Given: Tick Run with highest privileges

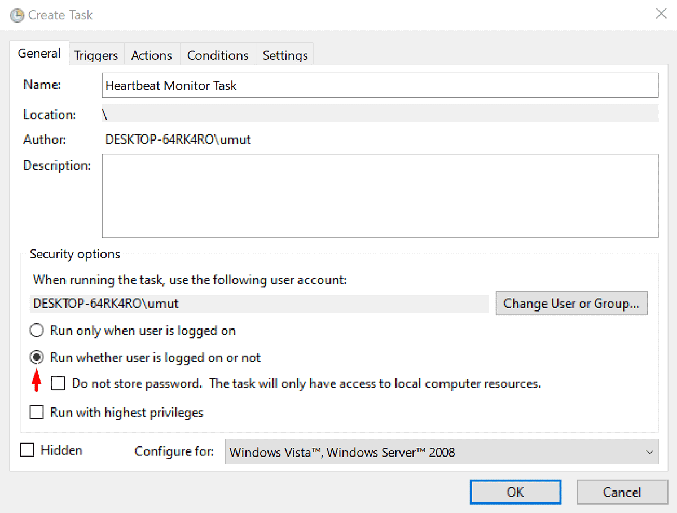Looking at the screenshot, I should coord(37,413).
